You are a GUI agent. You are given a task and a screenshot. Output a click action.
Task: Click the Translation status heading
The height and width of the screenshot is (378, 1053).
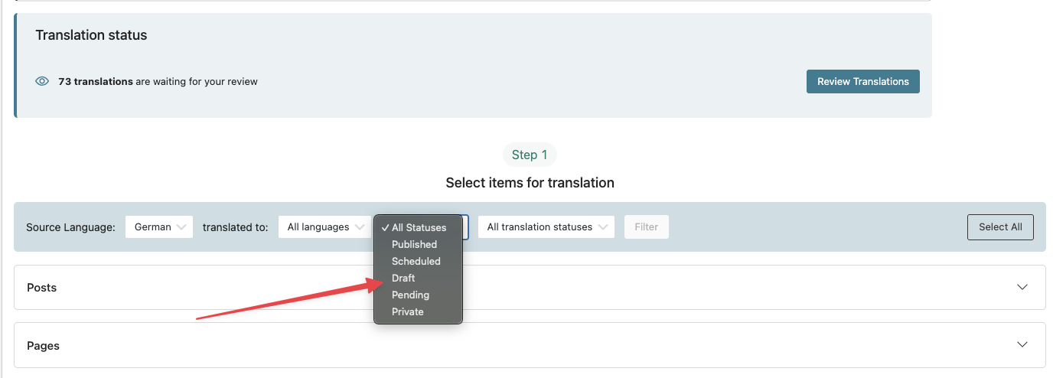[91, 35]
